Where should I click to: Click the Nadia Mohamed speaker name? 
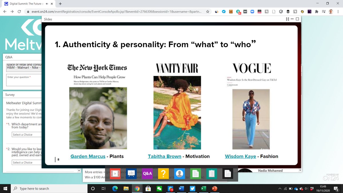[x=270, y=170]
